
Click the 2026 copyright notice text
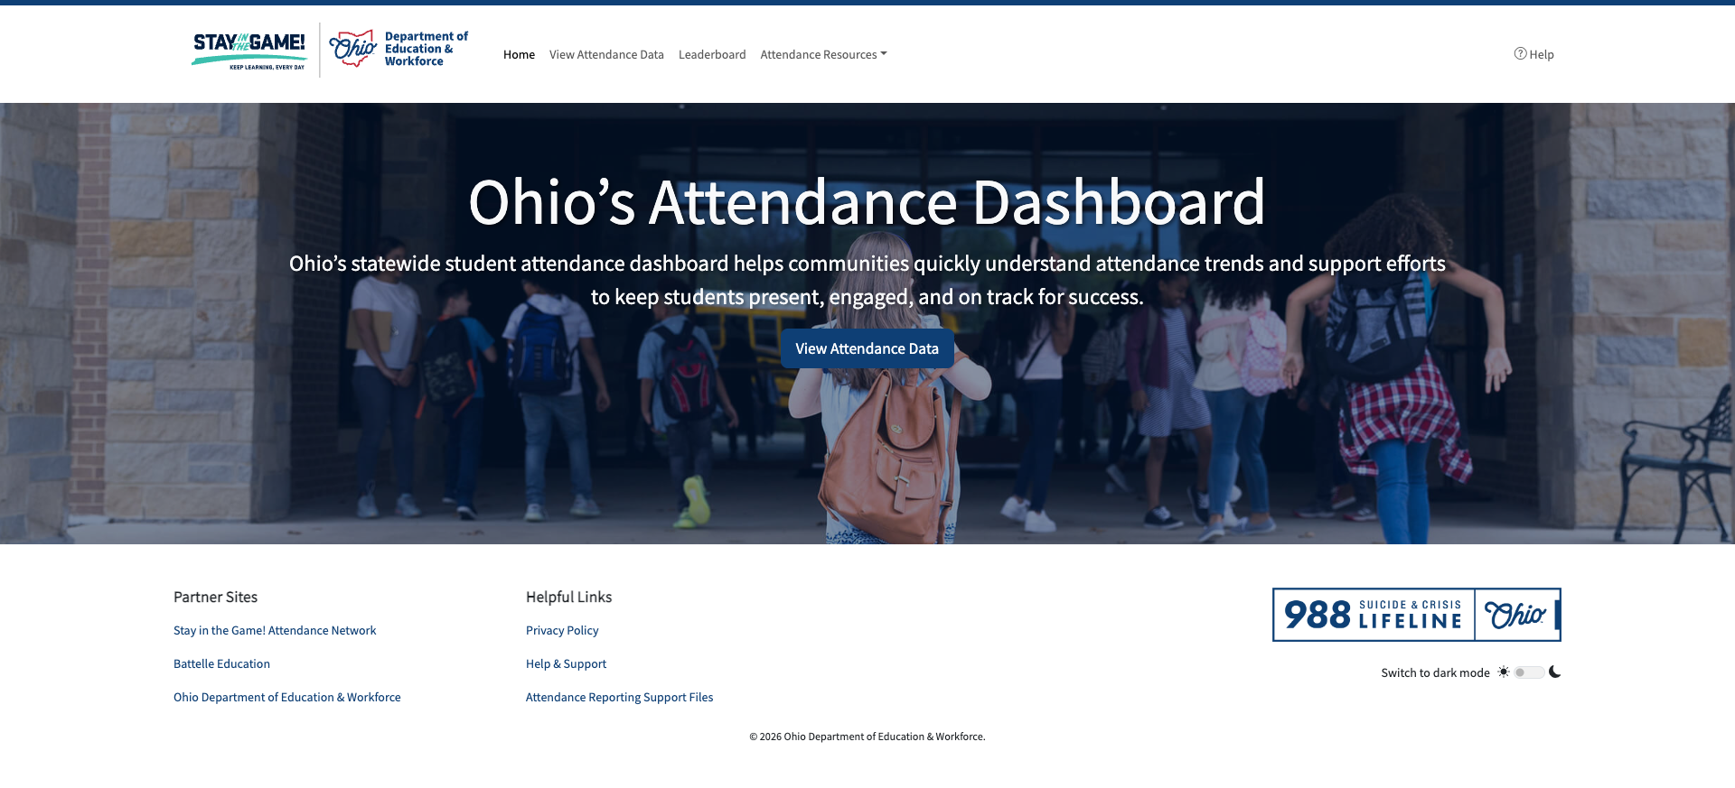pos(867,737)
